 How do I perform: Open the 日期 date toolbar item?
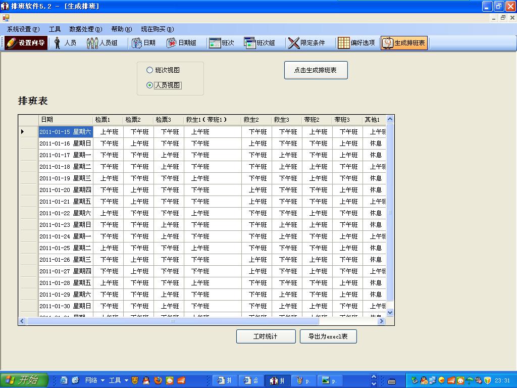tap(143, 43)
